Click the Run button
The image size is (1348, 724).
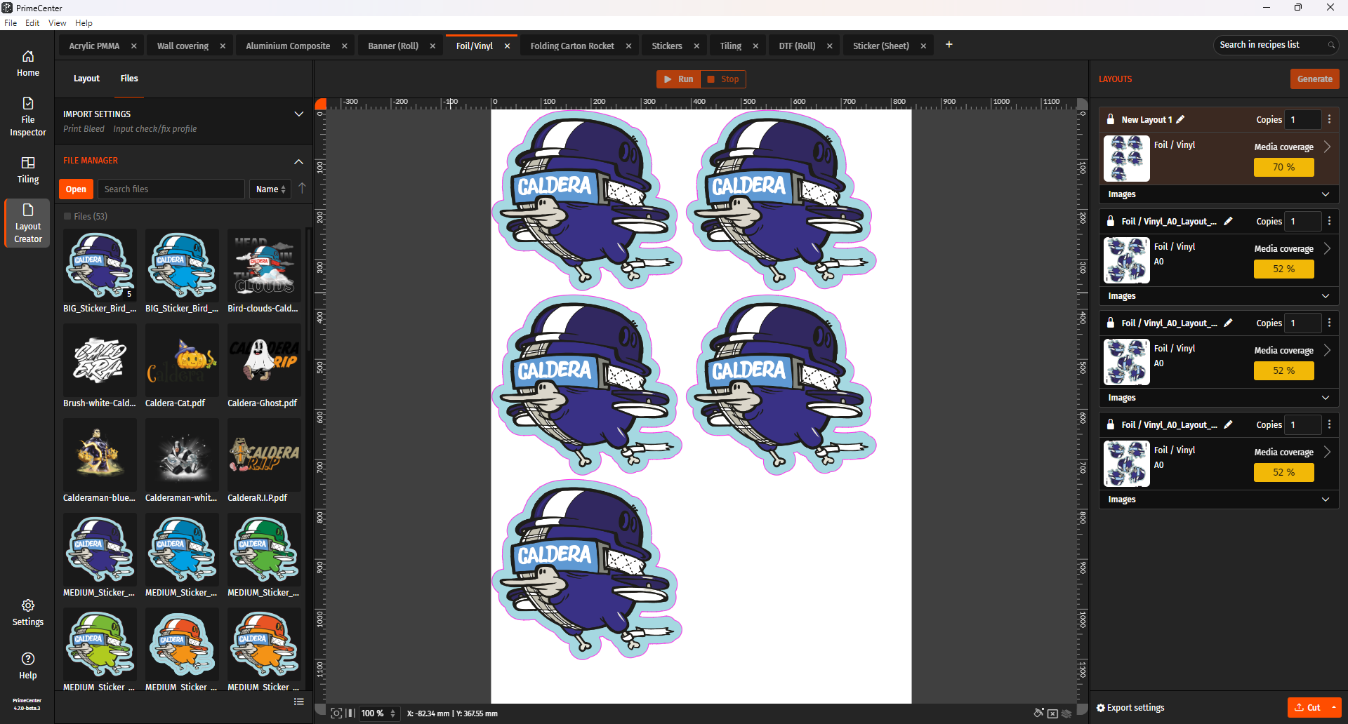click(678, 79)
